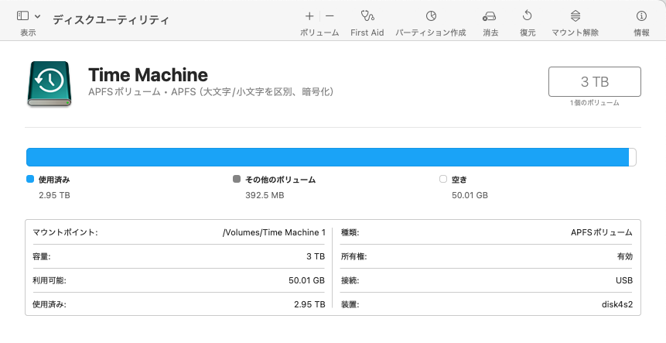Click the 392.5 MB value
Viewport: 666px width, 343px height.
tap(265, 196)
